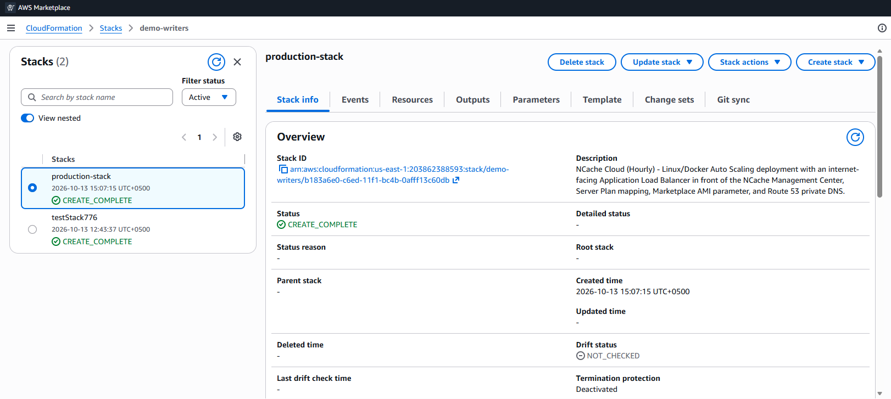This screenshot has width=891, height=399.
Task: Open the Filter status Active dropdown
Action: (x=209, y=97)
